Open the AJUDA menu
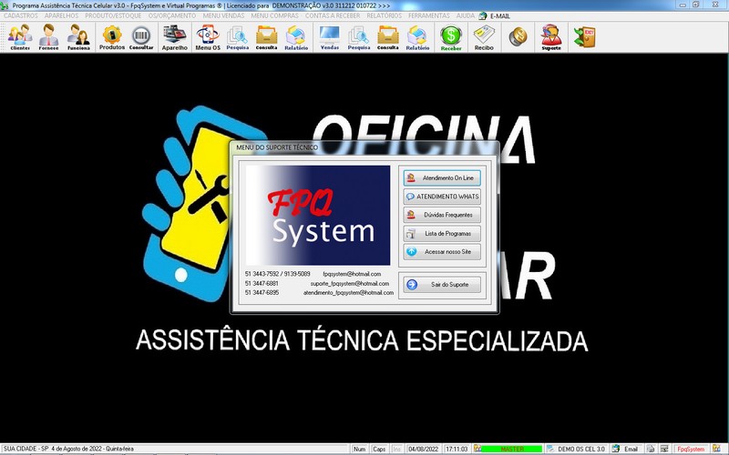 point(466,15)
